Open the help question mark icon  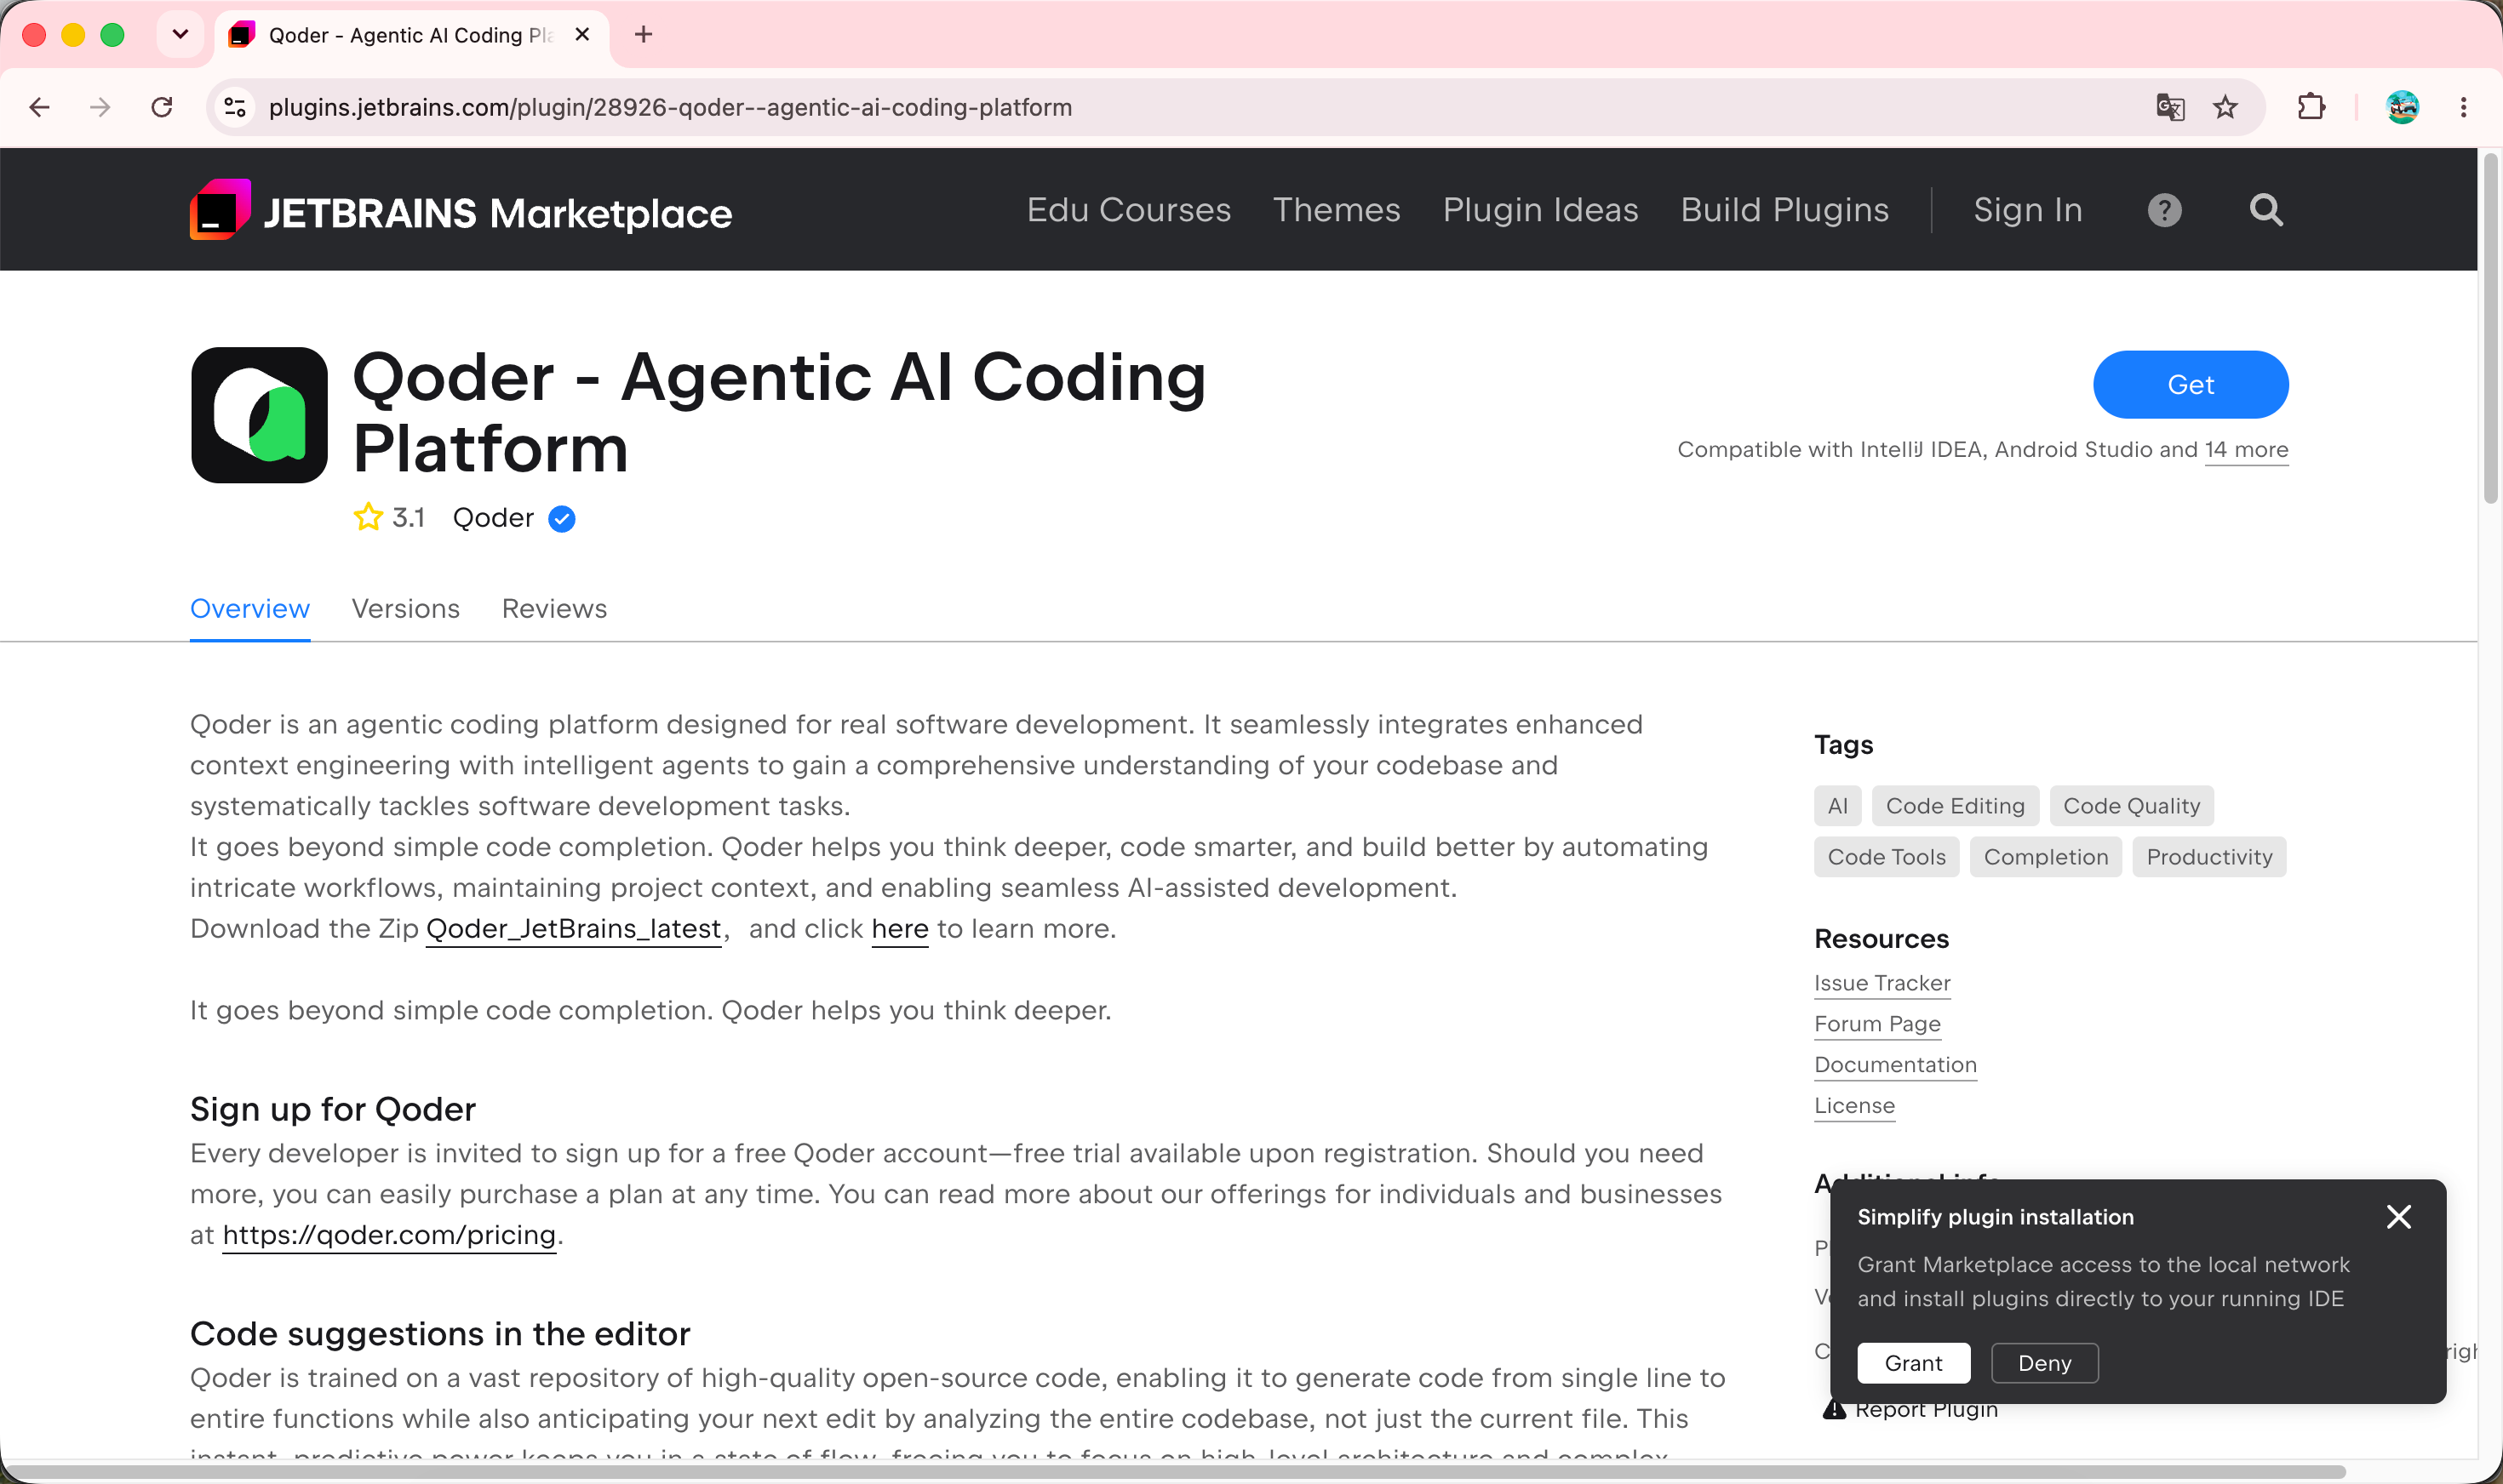pos(2164,210)
